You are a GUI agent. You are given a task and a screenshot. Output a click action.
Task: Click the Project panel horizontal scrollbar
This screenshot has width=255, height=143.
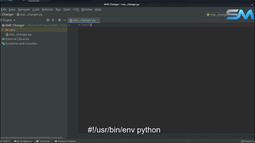[32, 138]
